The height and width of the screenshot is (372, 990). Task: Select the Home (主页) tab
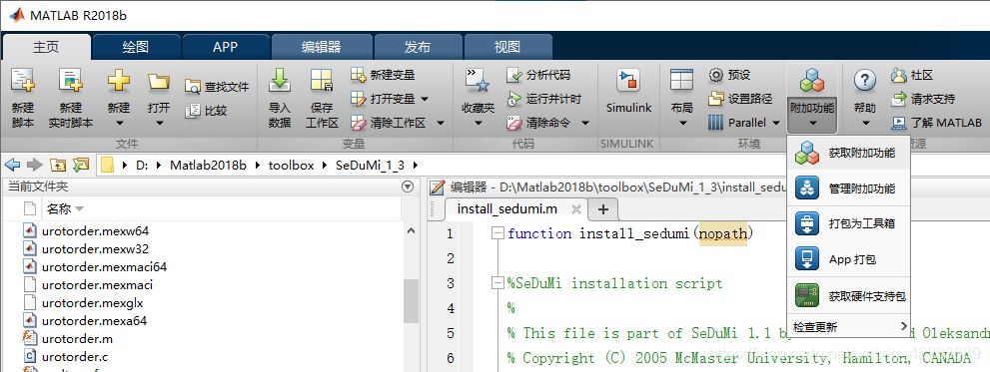click(x=46, y=47)
